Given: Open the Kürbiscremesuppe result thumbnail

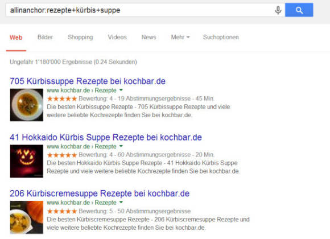Looking at the screenshot, I should click(x=27, y=217).
